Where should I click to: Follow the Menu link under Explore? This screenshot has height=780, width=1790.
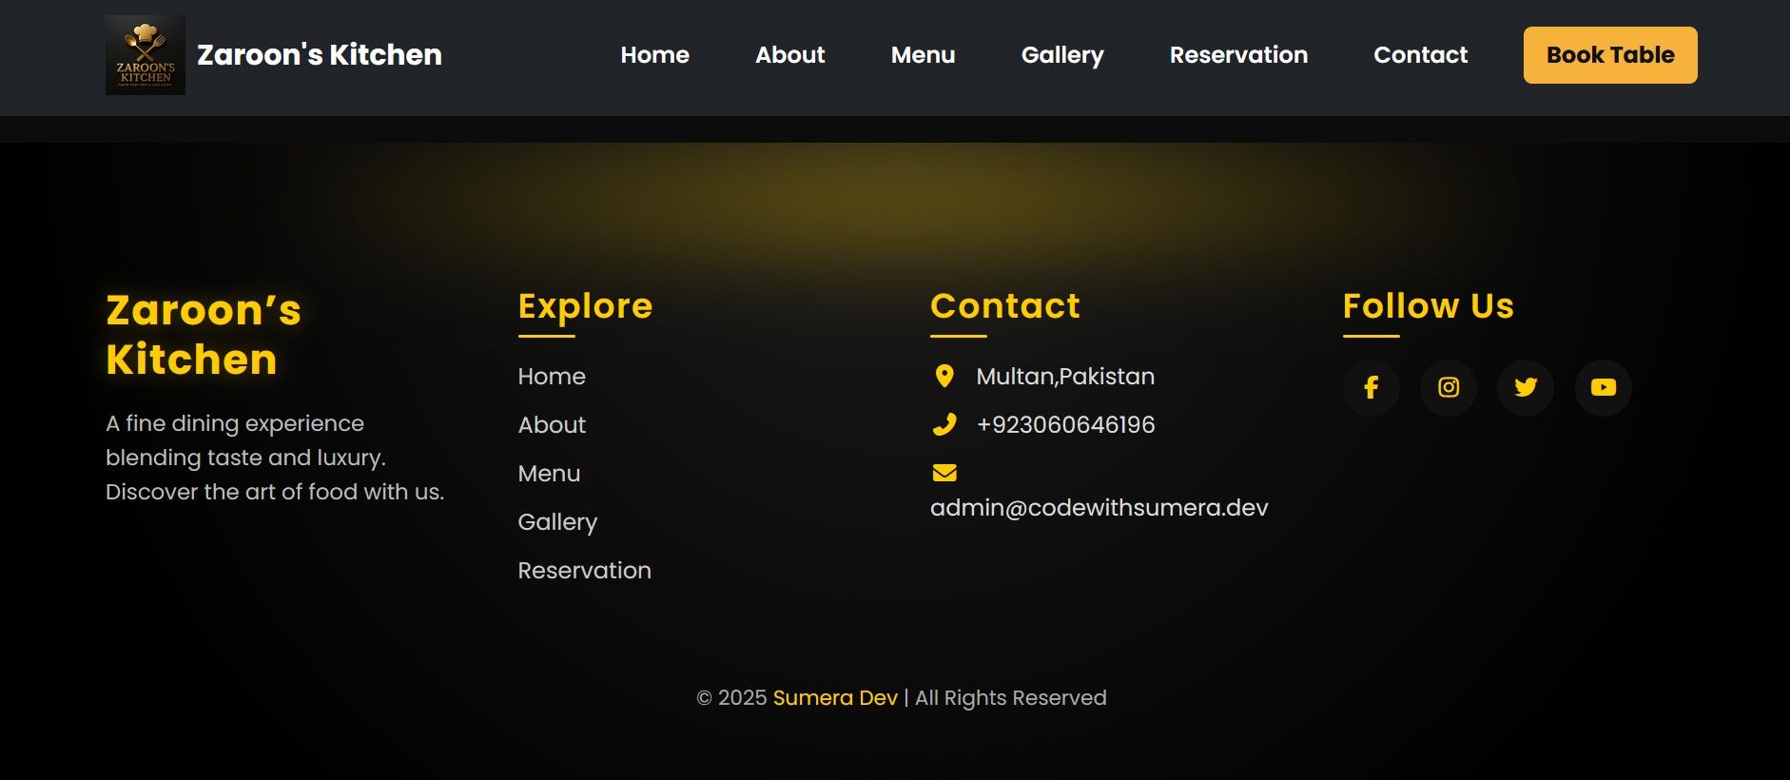tap(549, 473)
